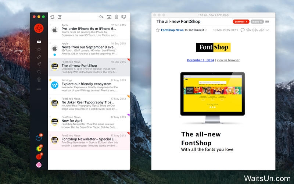Click red flag on FontShop Newsletter Special
The width and height of the screenshot is (294, 184).
click(128, 133)
